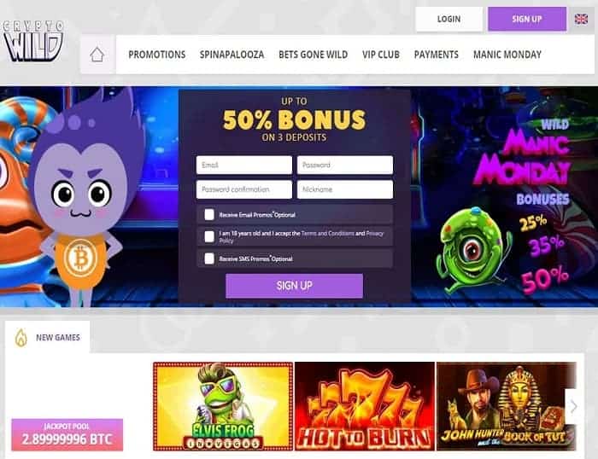The width and height of the screenshot is (598, 459).
Task: Advance the games carousel with right arrow
Action: click(x=573, y=406)
